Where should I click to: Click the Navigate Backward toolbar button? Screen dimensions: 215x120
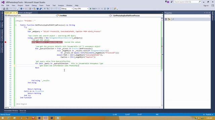(x=21, y=9)
